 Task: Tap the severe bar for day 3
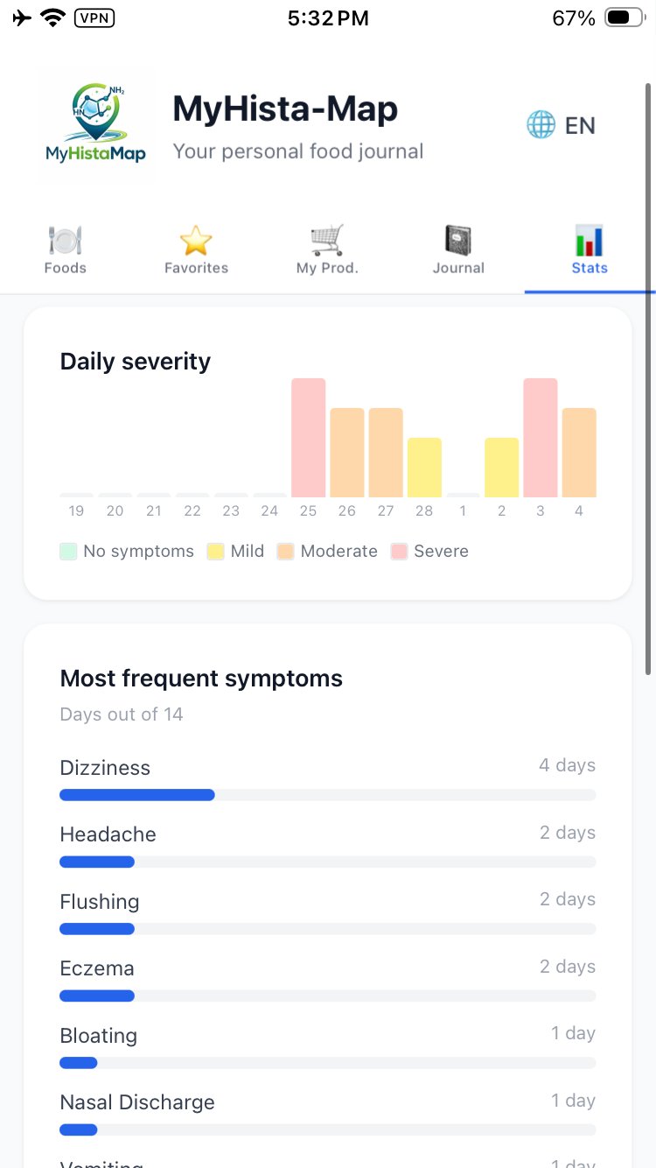(540, 438)
